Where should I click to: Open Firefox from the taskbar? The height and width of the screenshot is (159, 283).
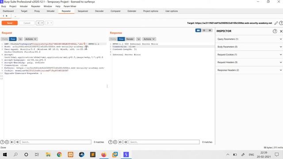(104, 155)
